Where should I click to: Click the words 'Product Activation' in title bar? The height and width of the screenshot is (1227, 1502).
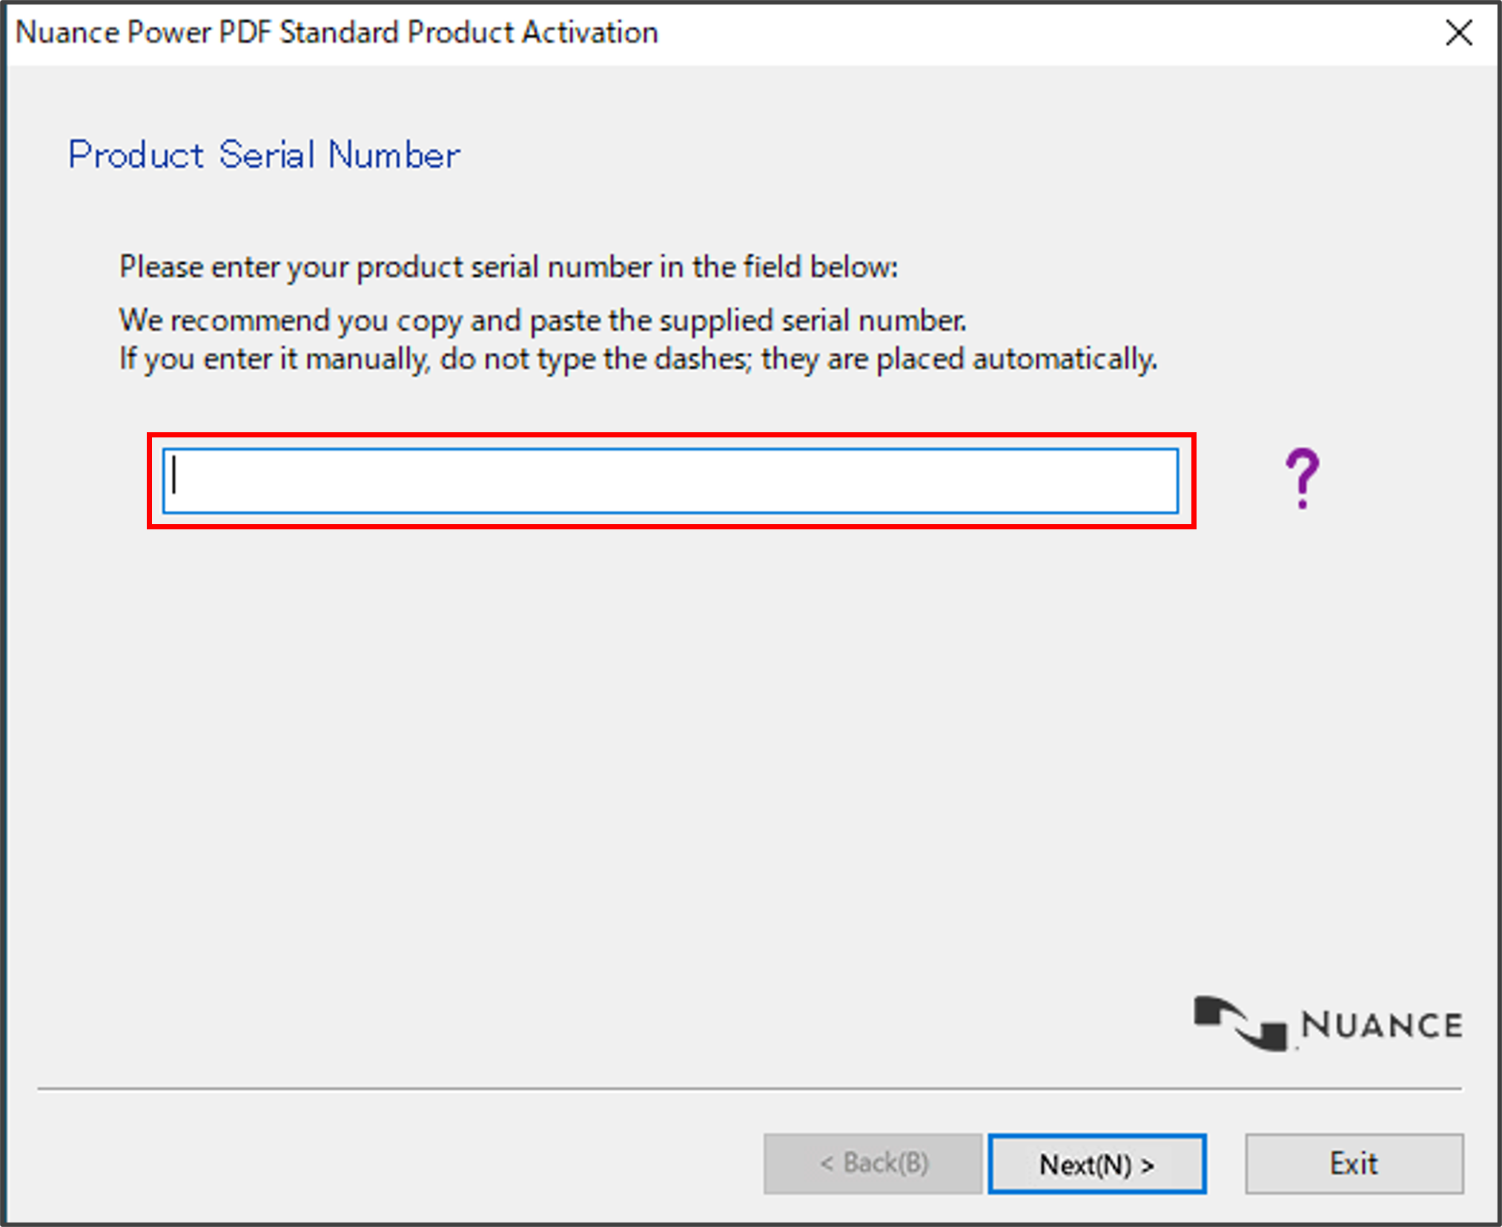[532, 33]
